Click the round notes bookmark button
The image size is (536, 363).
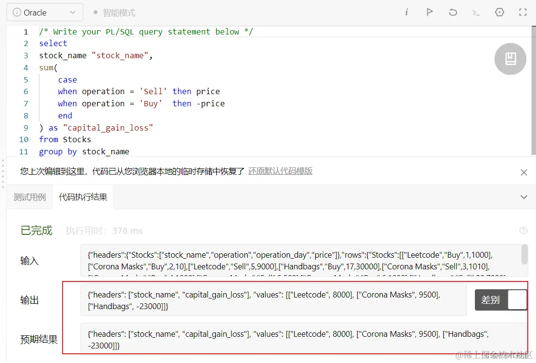point(510,59)
